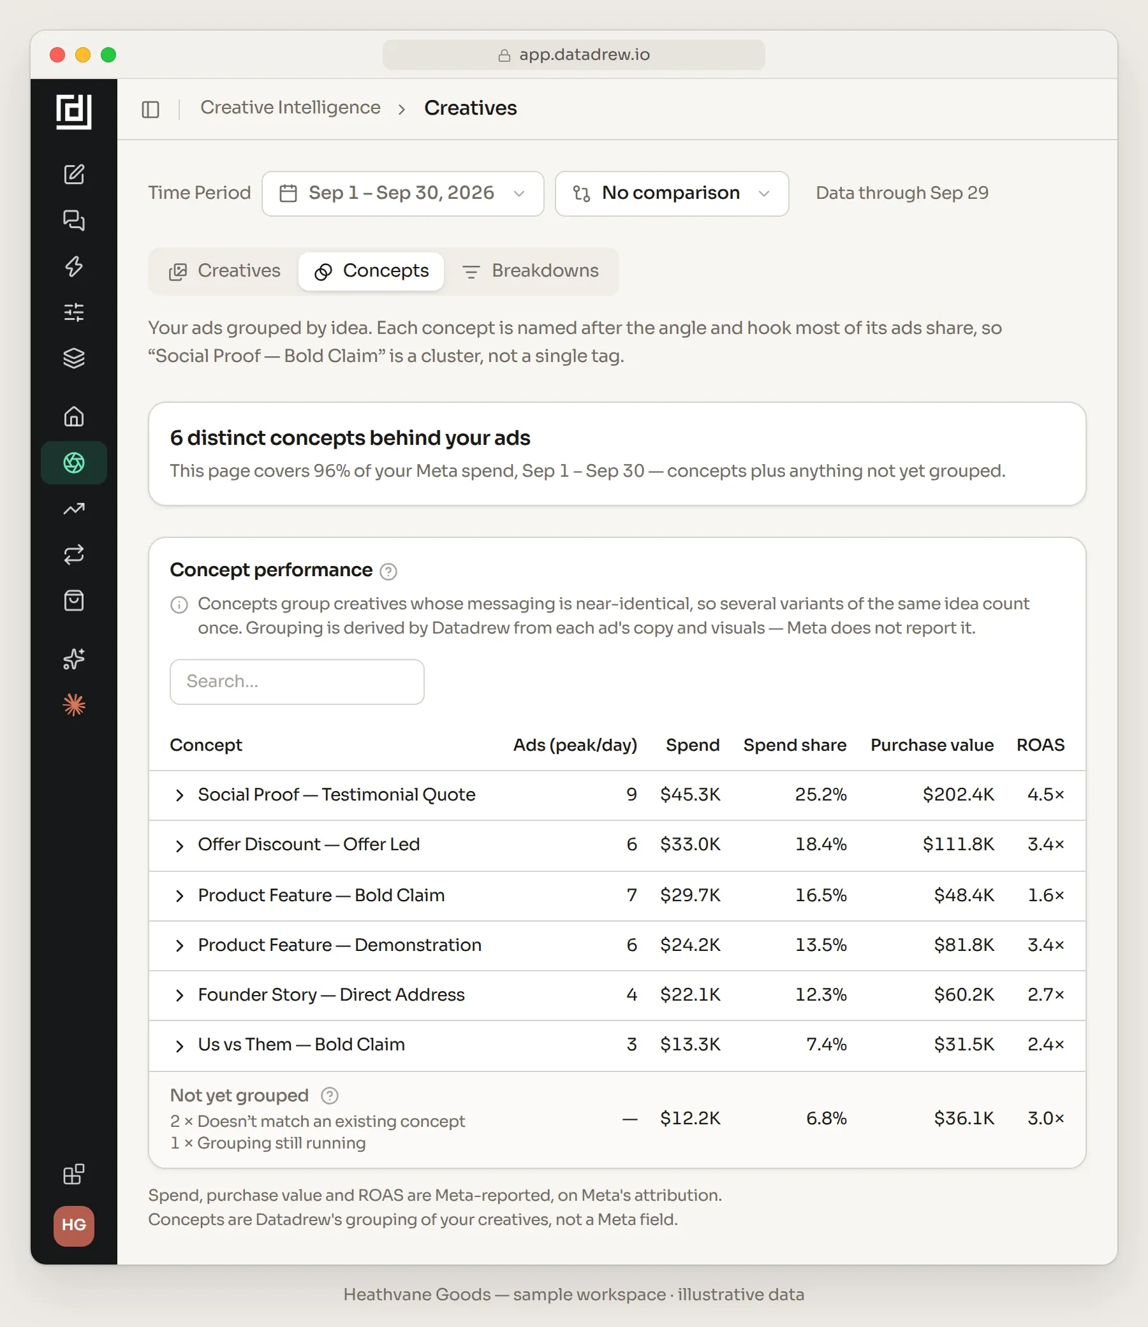The image size is (1148, 1327).
Task: Sort by the Spend share column header
Action: tap(795, 745)
